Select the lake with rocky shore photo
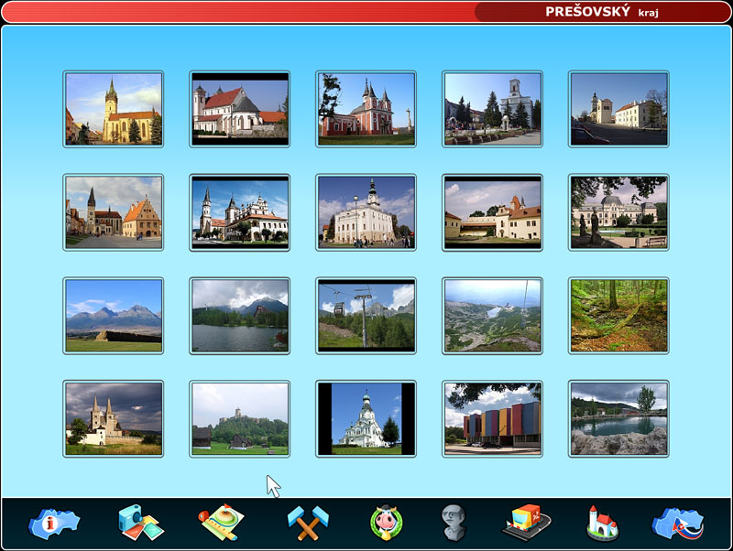The width and height of the screenshot is (733, 551). click(x=618, y=418)
